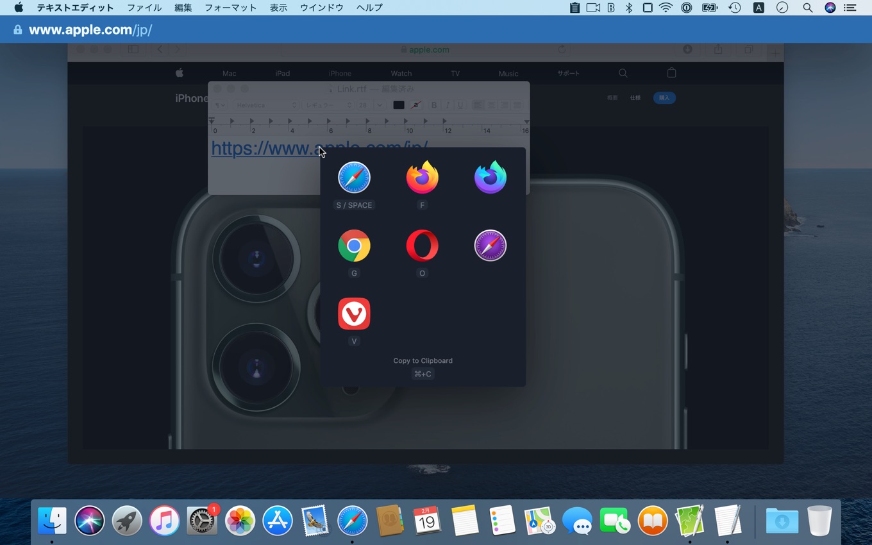Open the link in orange Firefox (F)
Screen dimensions: 872x545
pos(422,178)
